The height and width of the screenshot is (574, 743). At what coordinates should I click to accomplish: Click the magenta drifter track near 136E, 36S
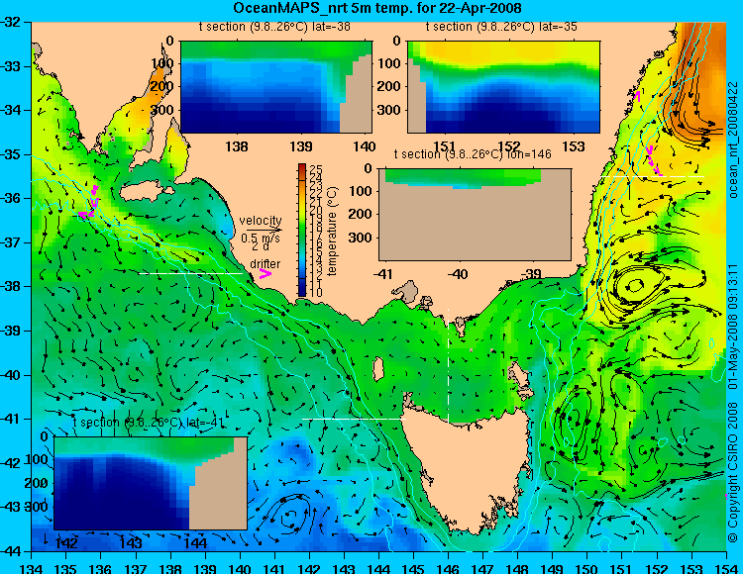click(x=90, y=204)
